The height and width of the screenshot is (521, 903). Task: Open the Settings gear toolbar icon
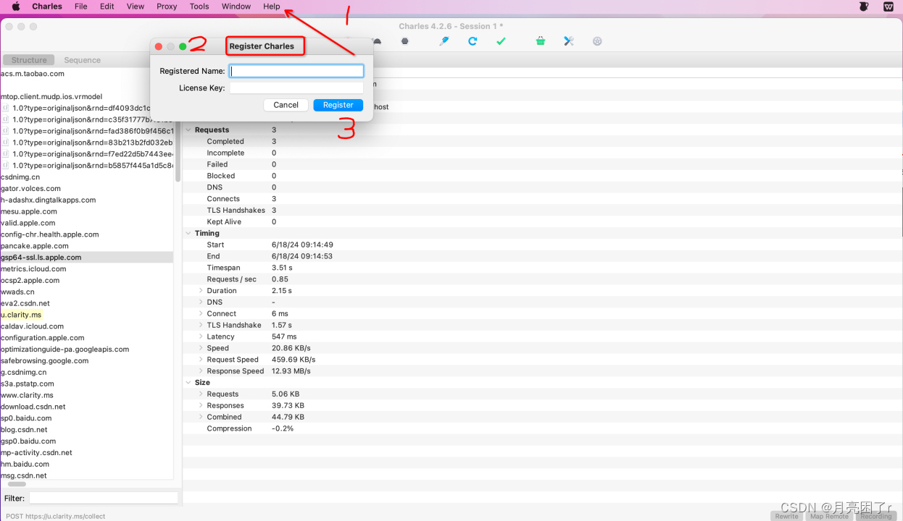click(597, 41)
